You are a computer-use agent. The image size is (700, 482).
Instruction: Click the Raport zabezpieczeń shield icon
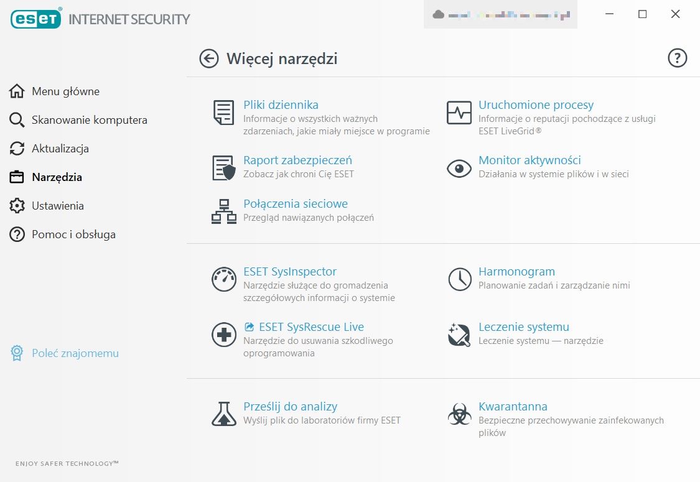223,168
